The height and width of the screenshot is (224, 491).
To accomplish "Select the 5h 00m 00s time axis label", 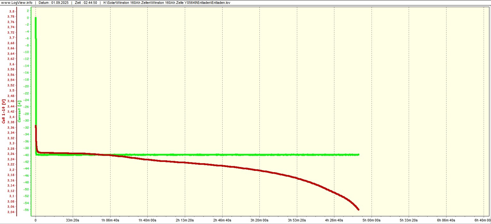I will point(372,220).
